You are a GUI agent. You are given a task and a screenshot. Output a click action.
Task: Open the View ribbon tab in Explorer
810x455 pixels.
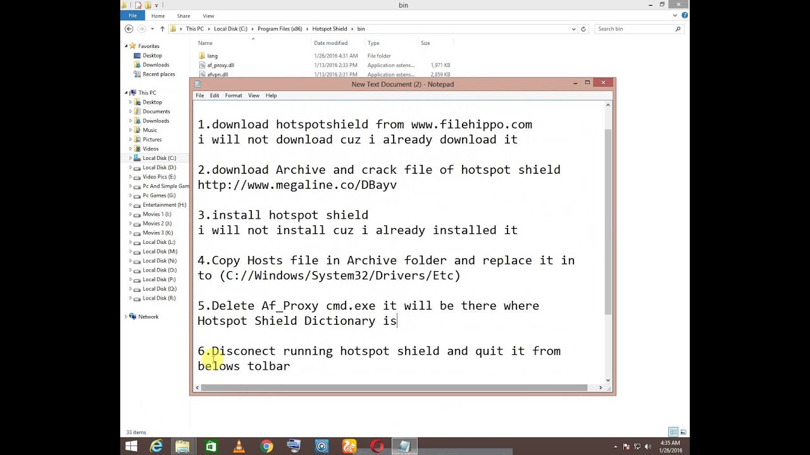tap(208, 16)
